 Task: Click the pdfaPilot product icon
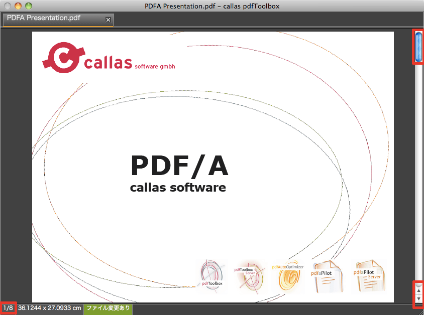point(327,276)
